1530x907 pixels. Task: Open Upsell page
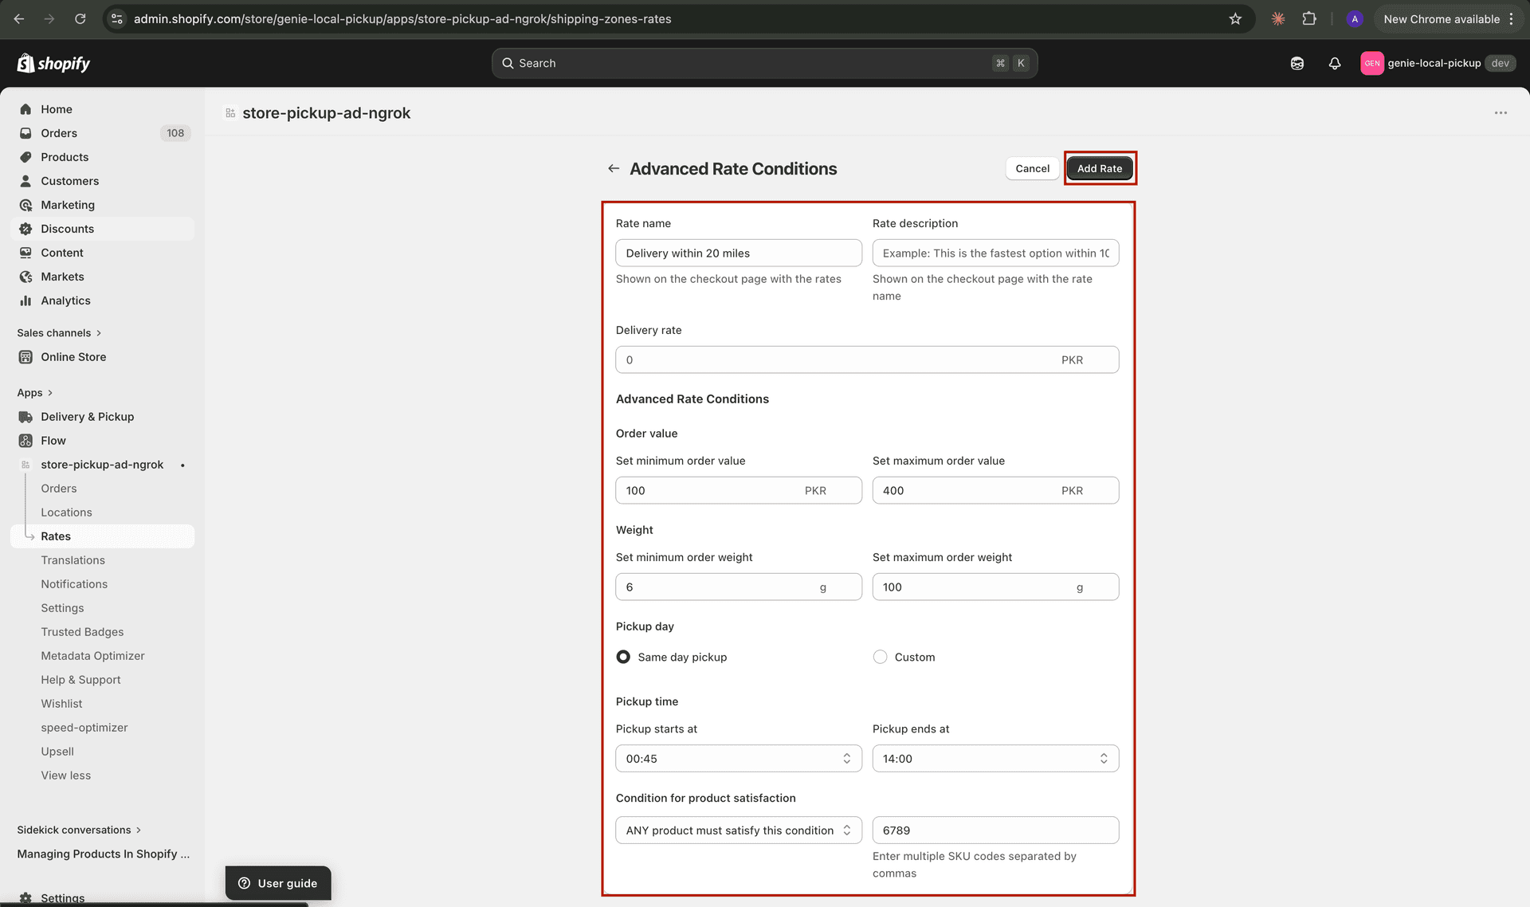coord(57,752)
